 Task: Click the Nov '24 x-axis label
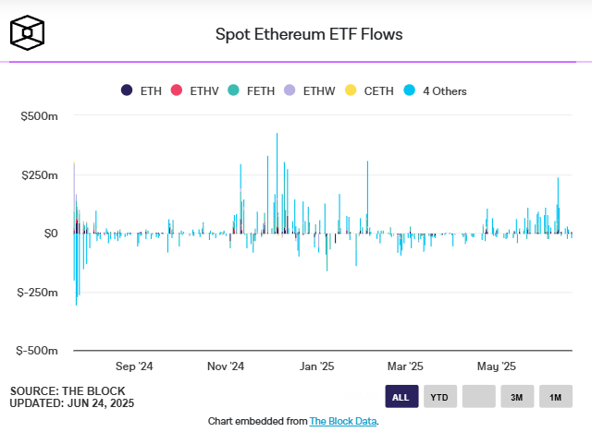226,366
